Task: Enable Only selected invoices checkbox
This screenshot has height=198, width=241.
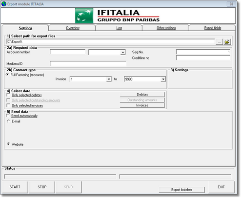Action: 8,105
